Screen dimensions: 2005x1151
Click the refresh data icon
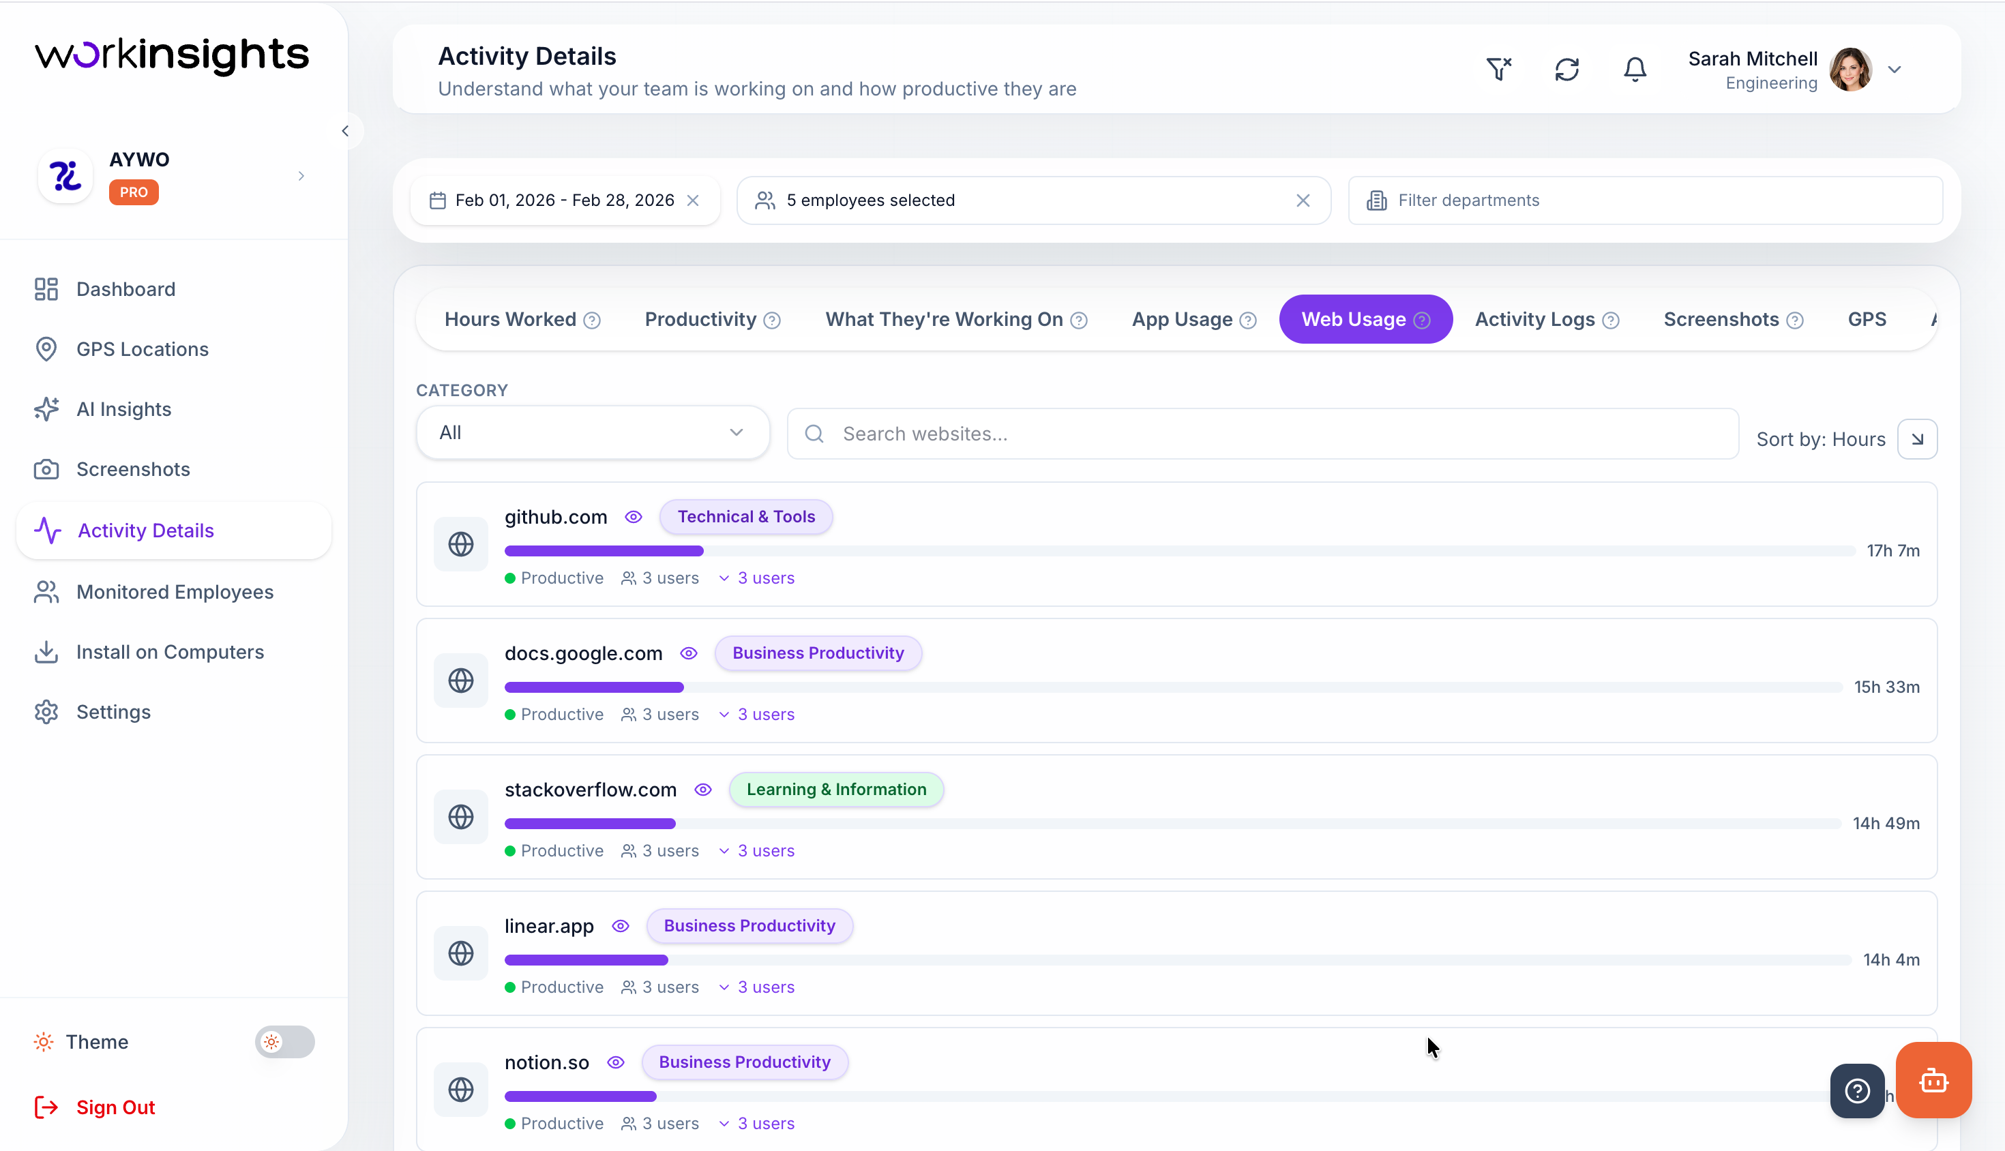tap(1566, 70)
